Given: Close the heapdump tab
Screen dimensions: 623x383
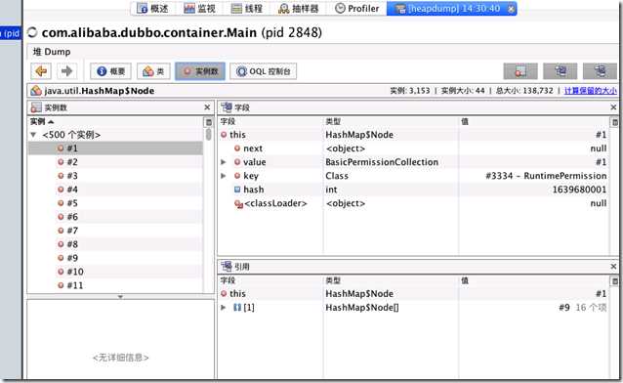Looking at the screenshot, I should pyautogui.click(x=512, y=9).
